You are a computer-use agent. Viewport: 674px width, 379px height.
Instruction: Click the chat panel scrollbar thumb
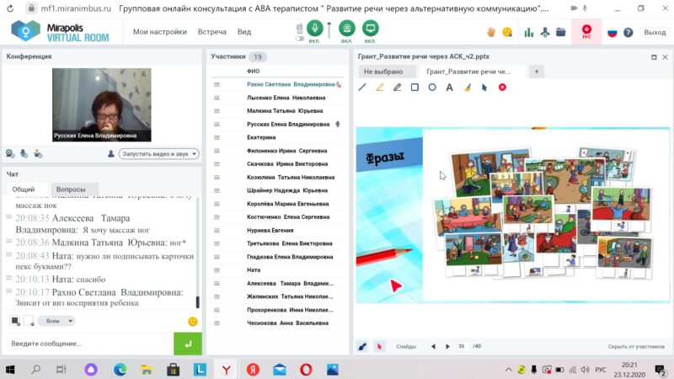point(197,302)
